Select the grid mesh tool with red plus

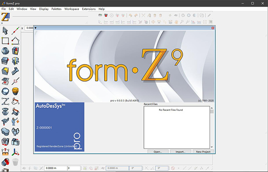5,81
